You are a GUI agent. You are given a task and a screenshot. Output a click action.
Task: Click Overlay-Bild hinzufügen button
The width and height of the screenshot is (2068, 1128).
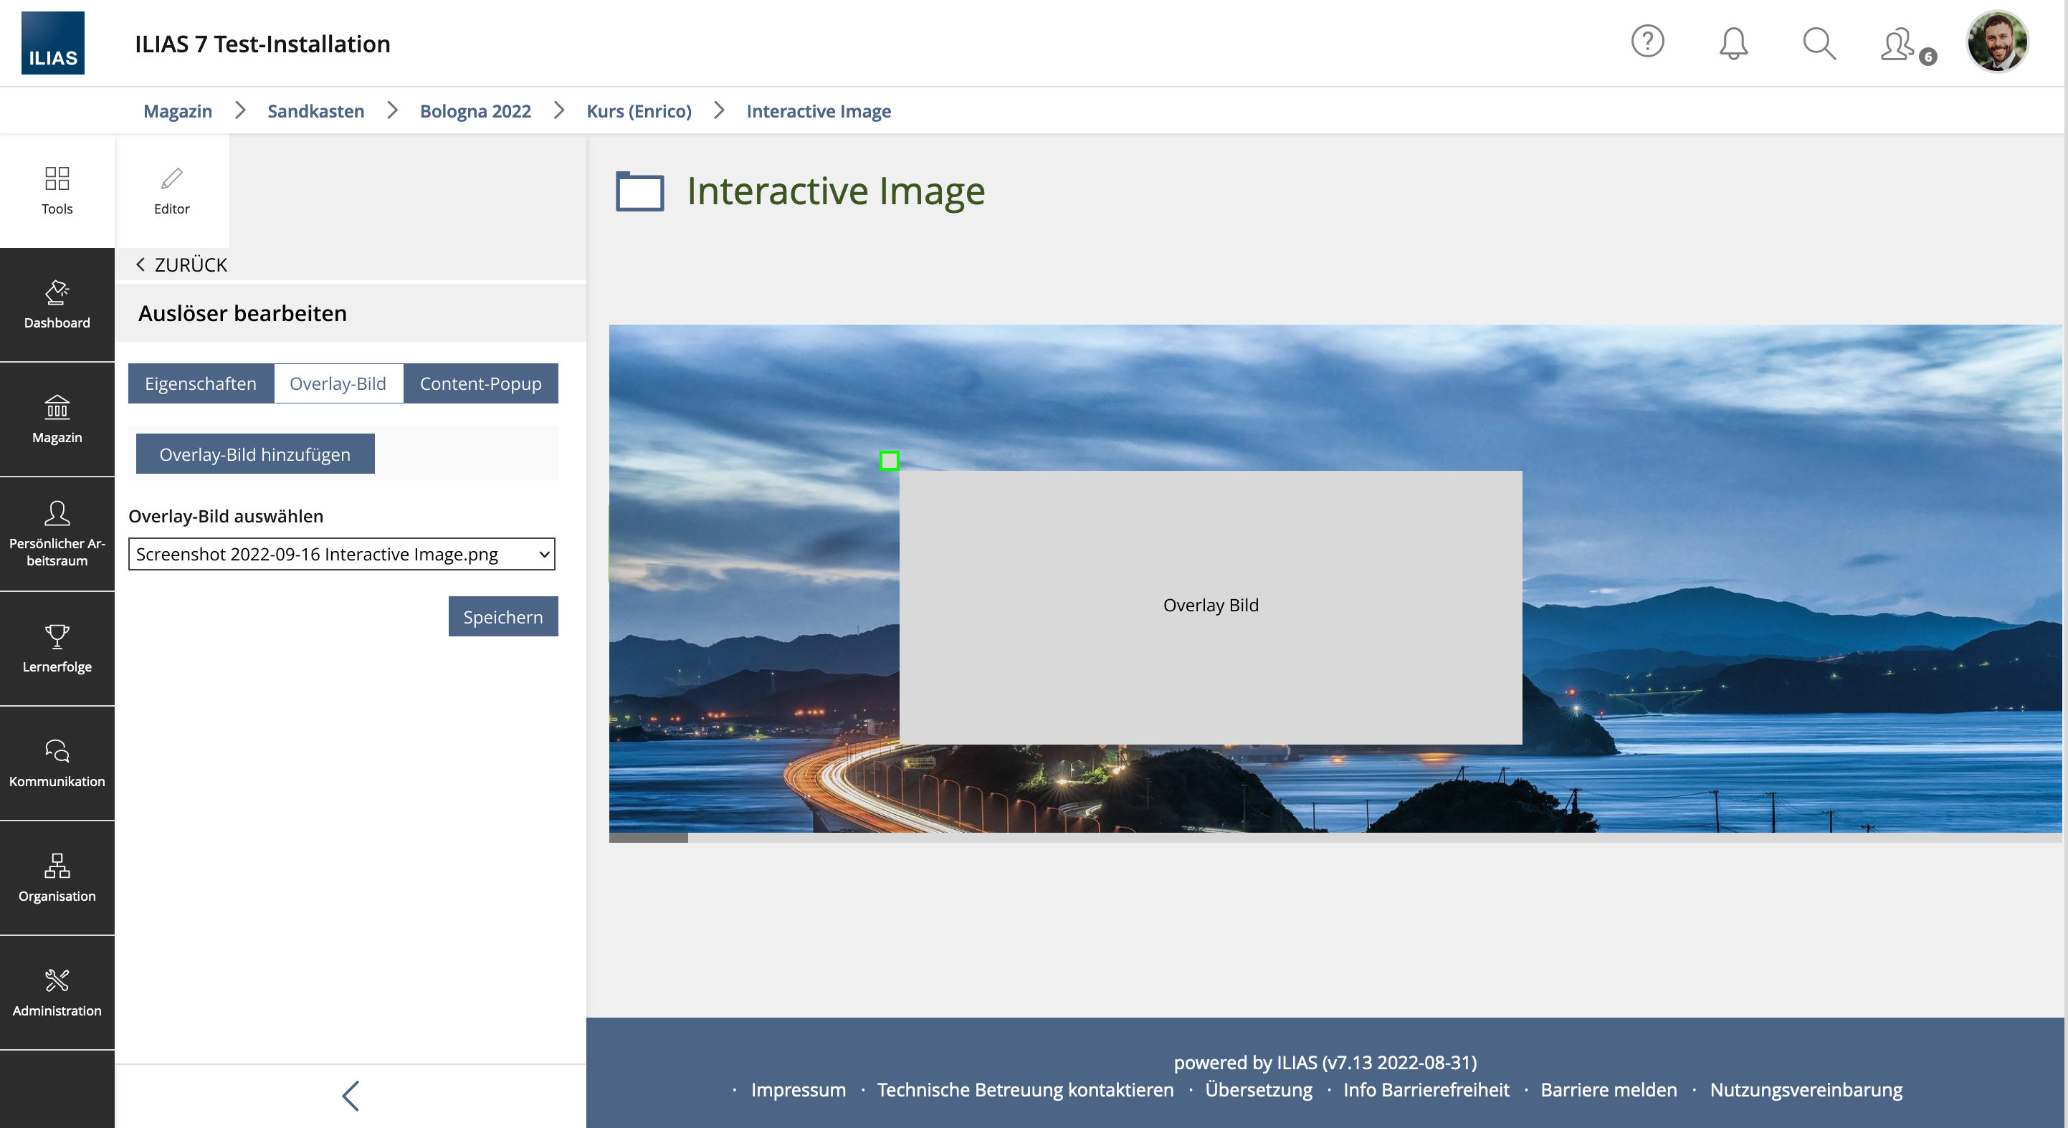click(x=254, y=454)
